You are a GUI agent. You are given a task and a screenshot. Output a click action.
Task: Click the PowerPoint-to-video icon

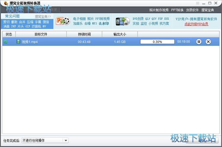click(63, 21)
